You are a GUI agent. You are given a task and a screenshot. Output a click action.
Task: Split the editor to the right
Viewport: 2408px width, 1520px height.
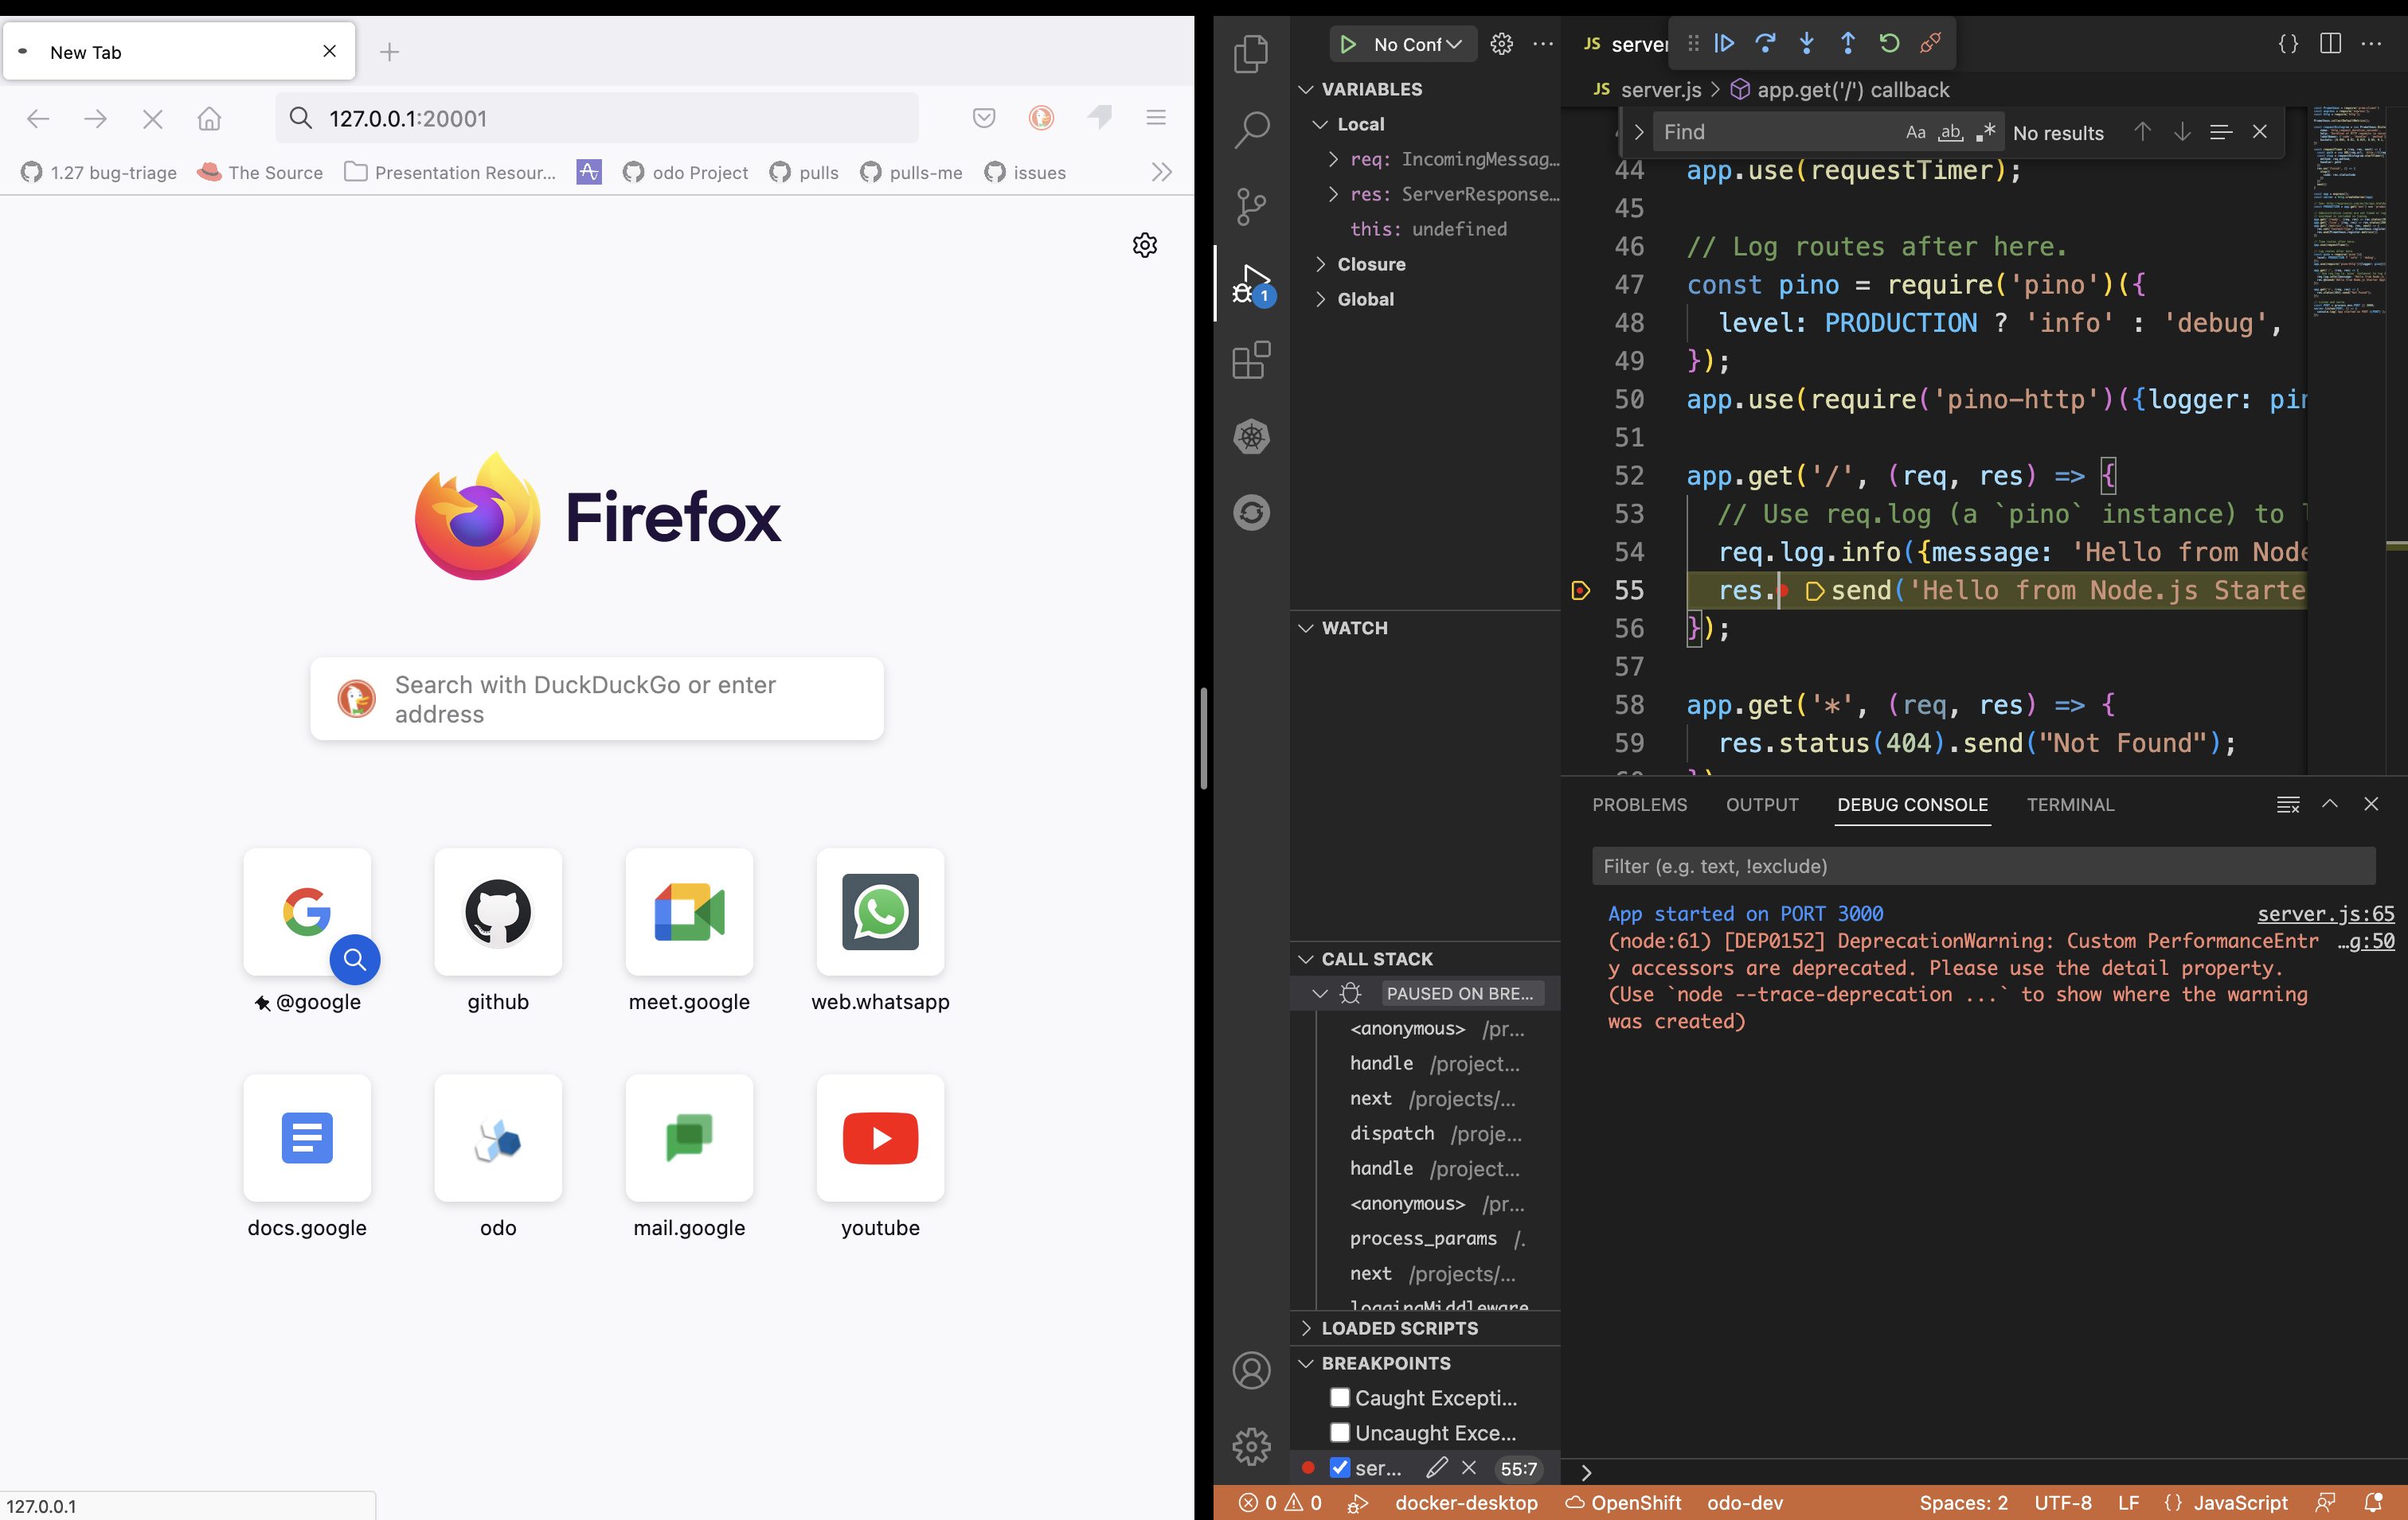click(2330, 43)
